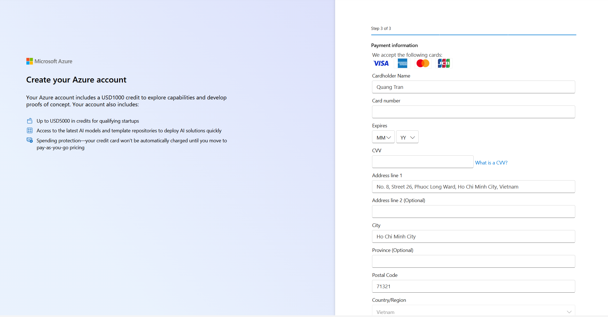Click the Step 3 of 3 text

381,29
